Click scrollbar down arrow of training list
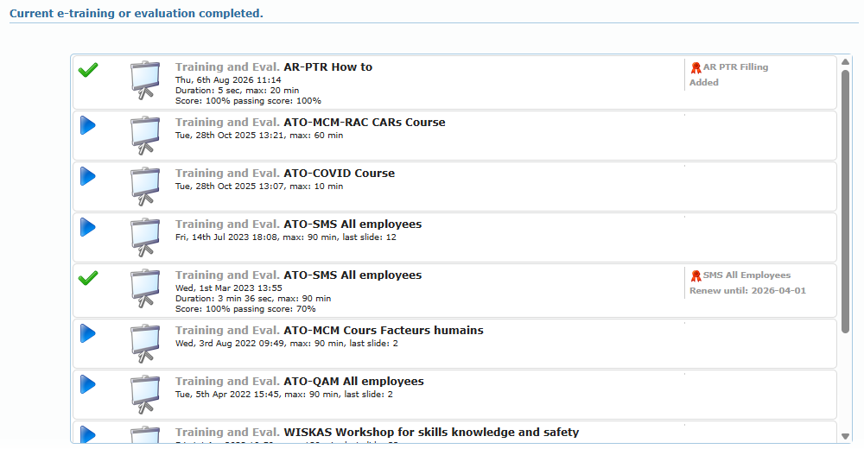Screen dimensions: 864x449 (x=845, y=436)
